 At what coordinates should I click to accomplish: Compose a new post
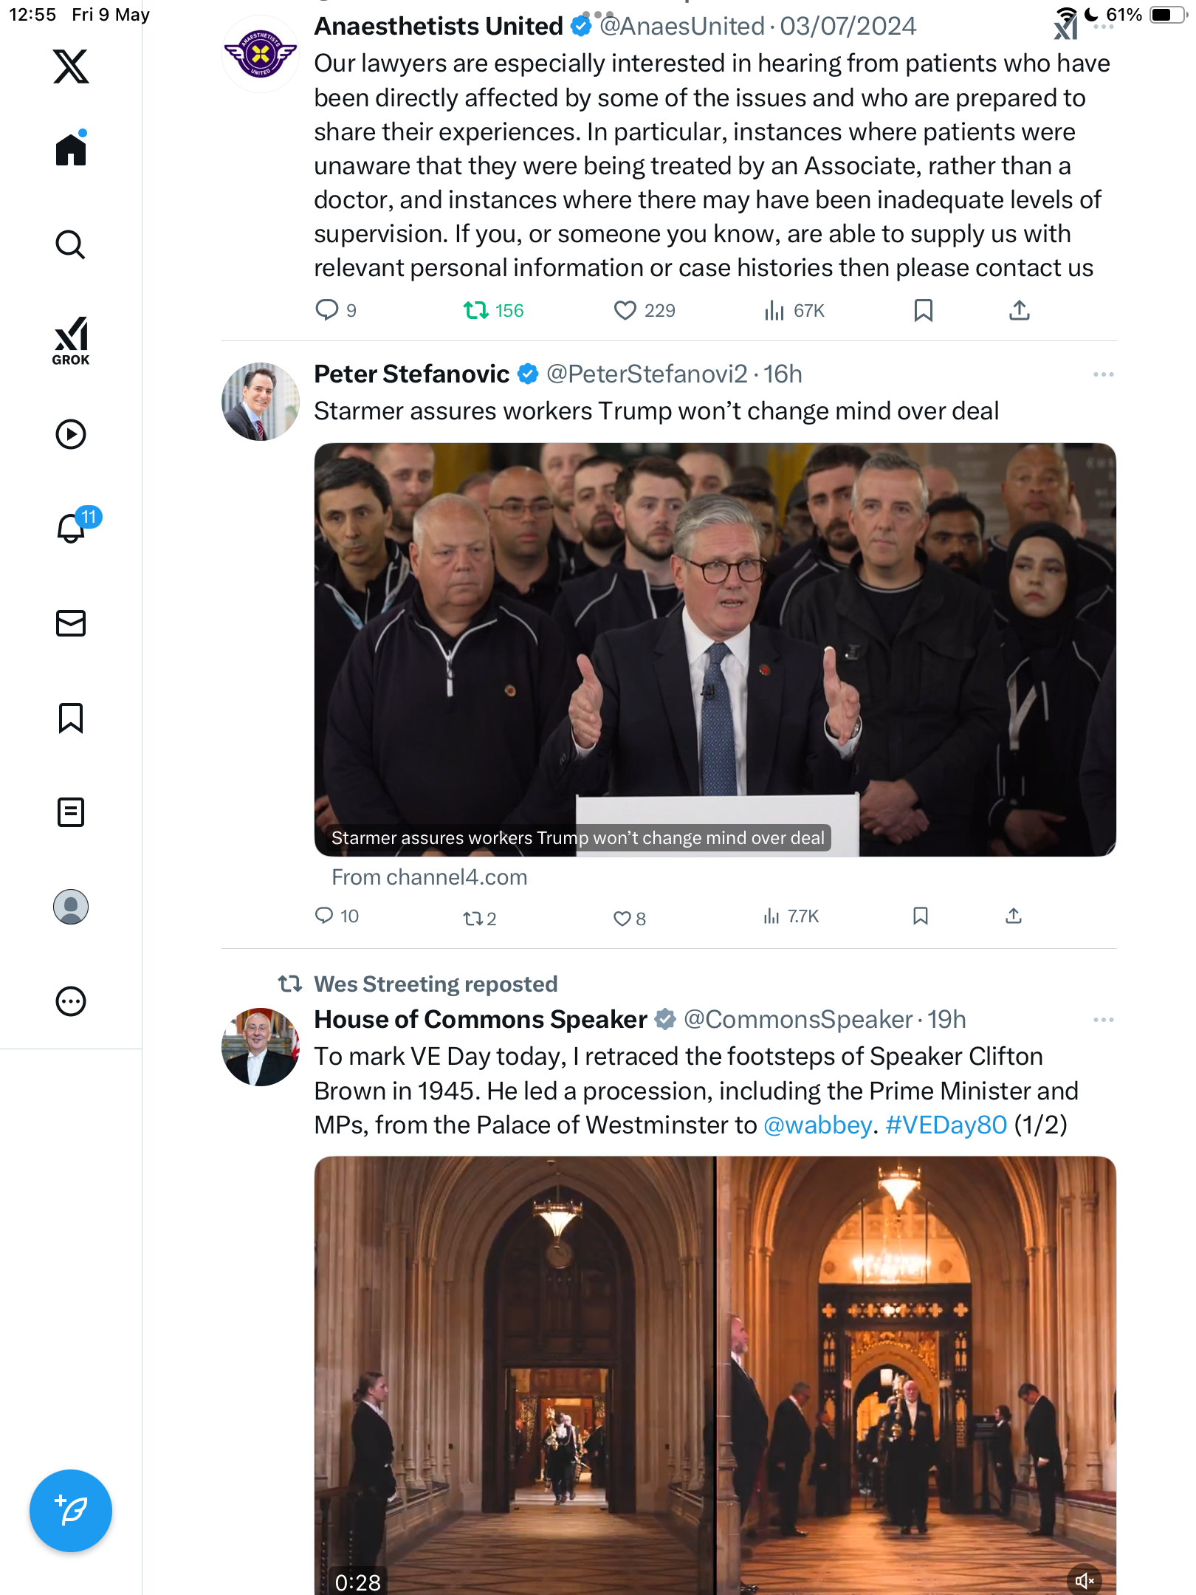click(x=71, y=1511)
